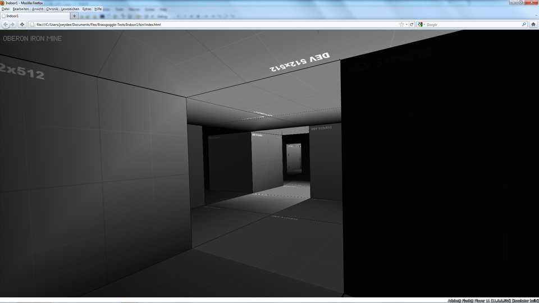
Task: Click the Home button icon
Action: pos(533,25)
